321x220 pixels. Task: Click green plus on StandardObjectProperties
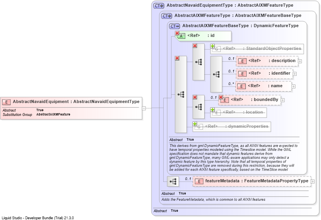tap(212, 46)
